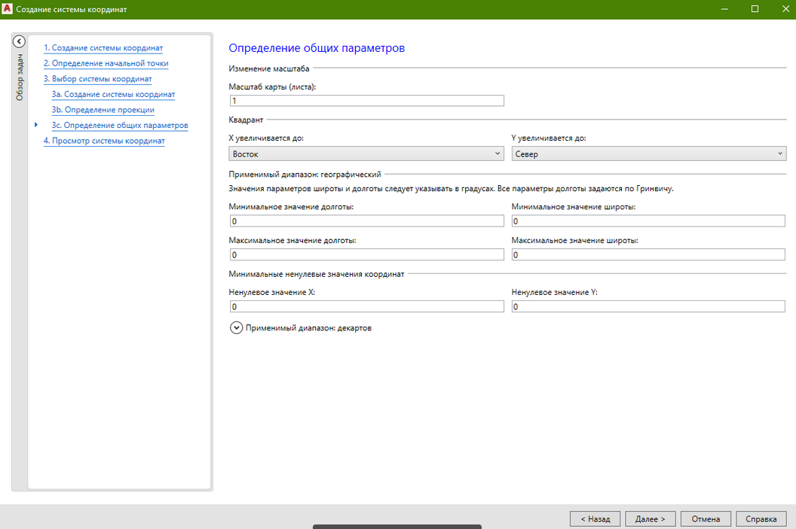This screenshot has height=529, width=796.
Task: Go to step 1 Создание системы координат
Action: click(103, 48)
